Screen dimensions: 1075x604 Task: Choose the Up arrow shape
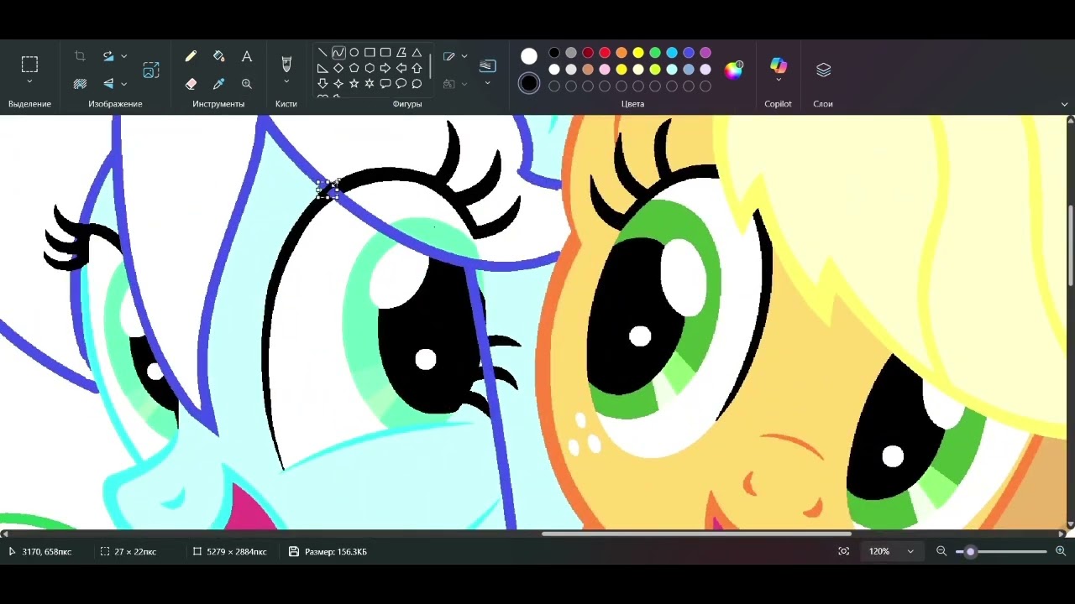[417, 68]
